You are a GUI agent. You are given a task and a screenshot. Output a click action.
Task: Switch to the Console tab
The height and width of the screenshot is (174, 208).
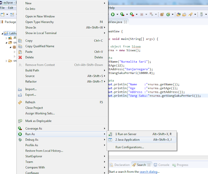162,165
